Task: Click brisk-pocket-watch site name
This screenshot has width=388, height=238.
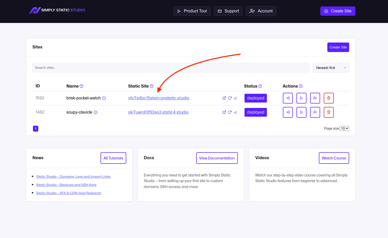Action: tap(84, 98)
